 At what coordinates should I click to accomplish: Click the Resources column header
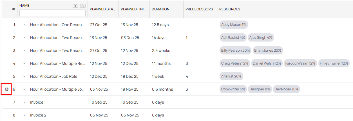pyautogui.click(x=230, y=9)
